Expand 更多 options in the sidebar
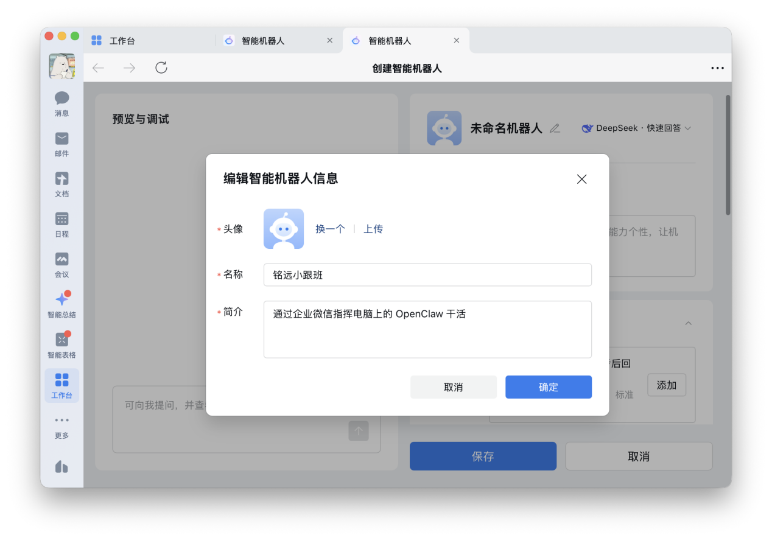Screen dimensions: 772x541 pyautogui.click(x=61, y=426)
